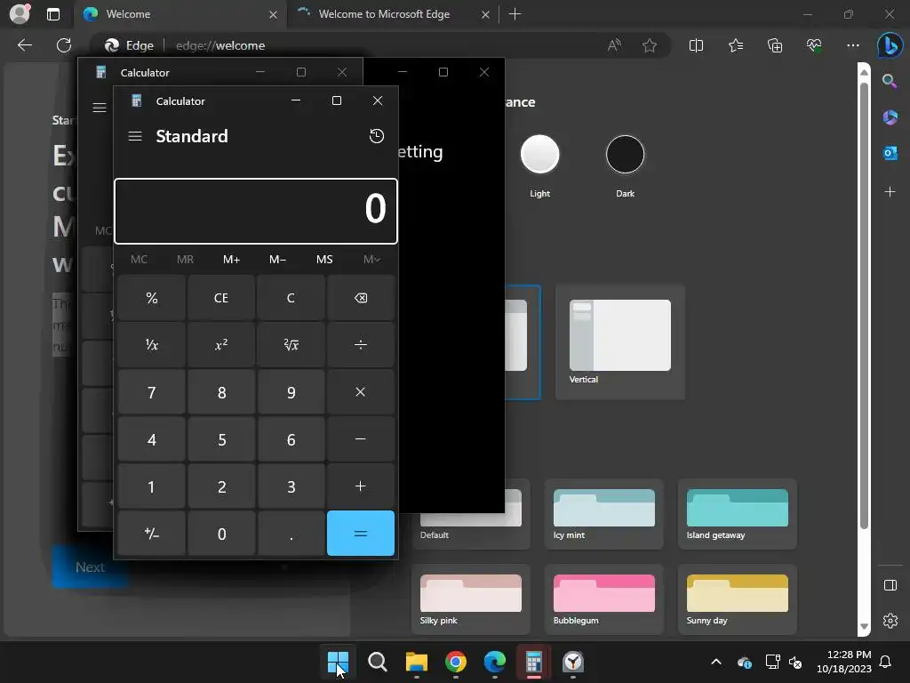Add a sidebar app with plus icon
This screenshot has height=683, width=910.
pos(890,191)
